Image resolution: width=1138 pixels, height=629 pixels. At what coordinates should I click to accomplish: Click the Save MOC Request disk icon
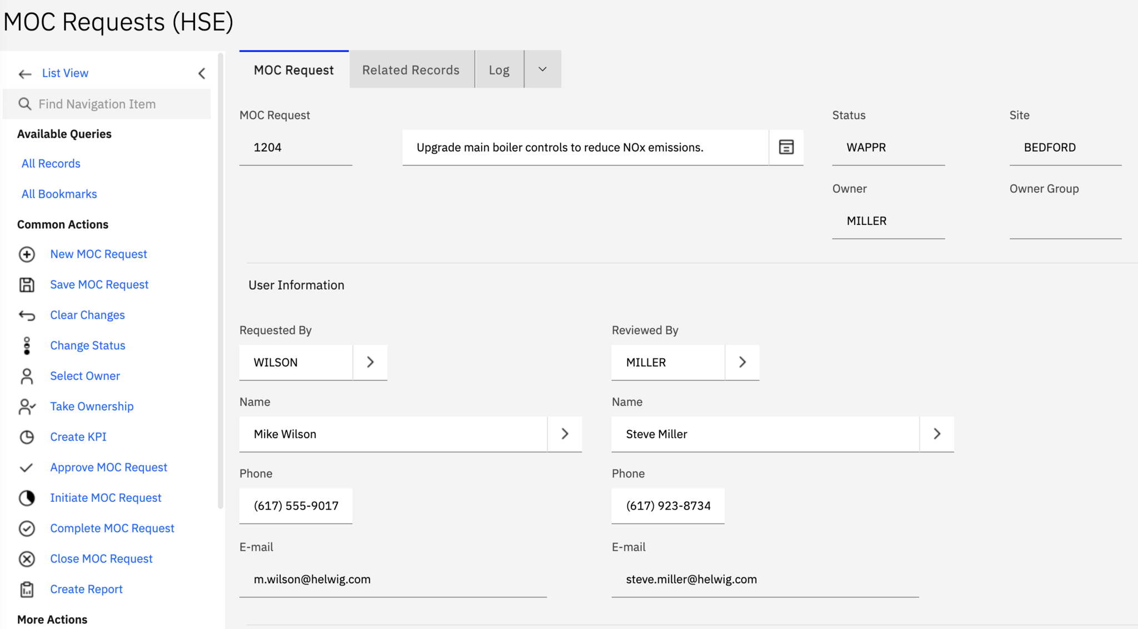[x=27, y=285]
